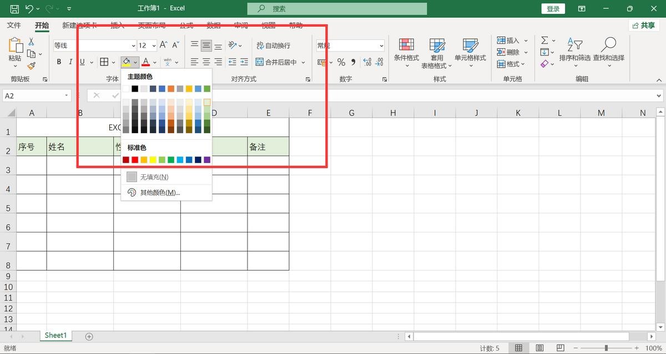Toggle Italic formatting

pyautogui.click(x=70, y=62)
